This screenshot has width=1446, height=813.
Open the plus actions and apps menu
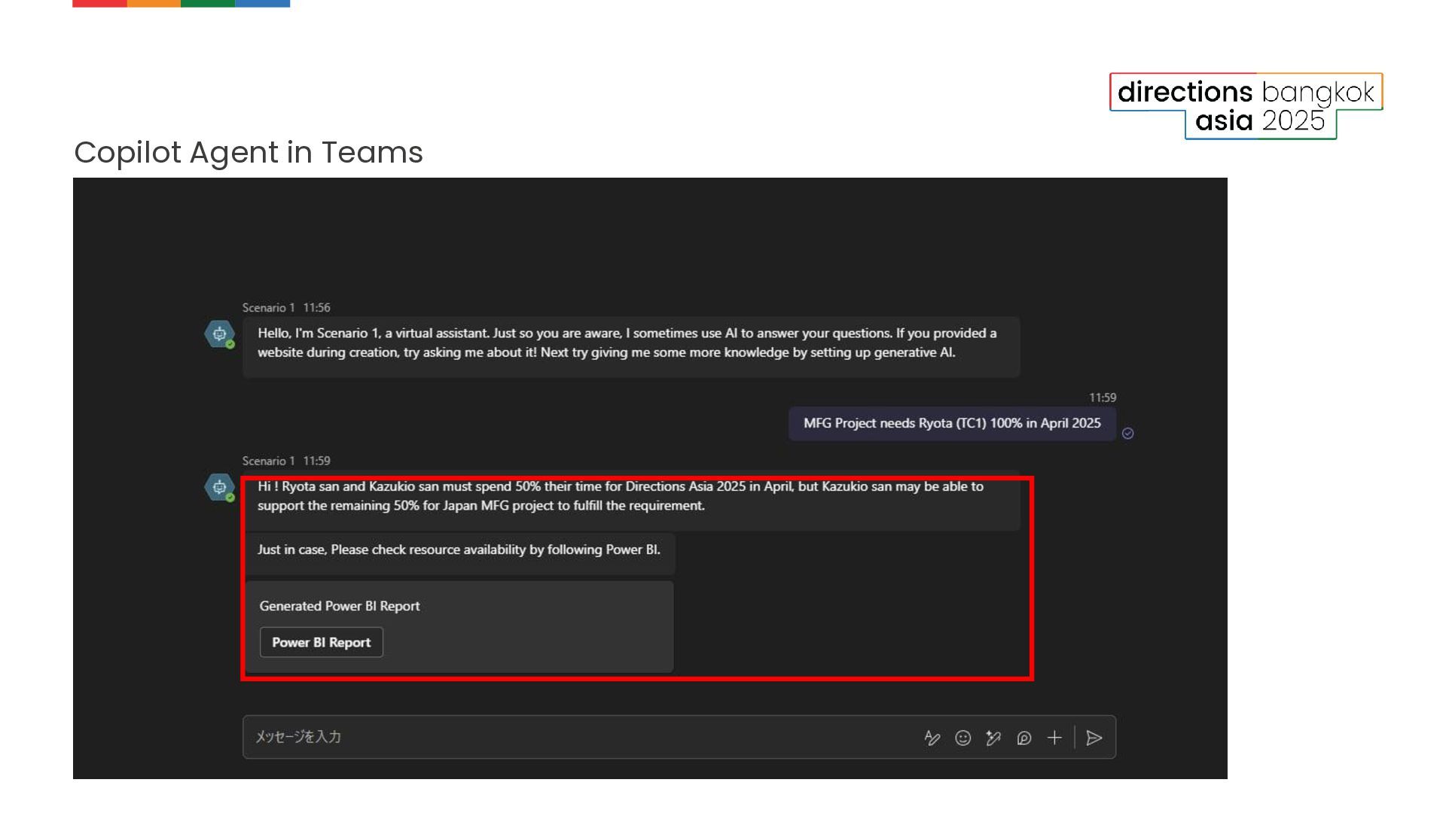pos(1054,738)
